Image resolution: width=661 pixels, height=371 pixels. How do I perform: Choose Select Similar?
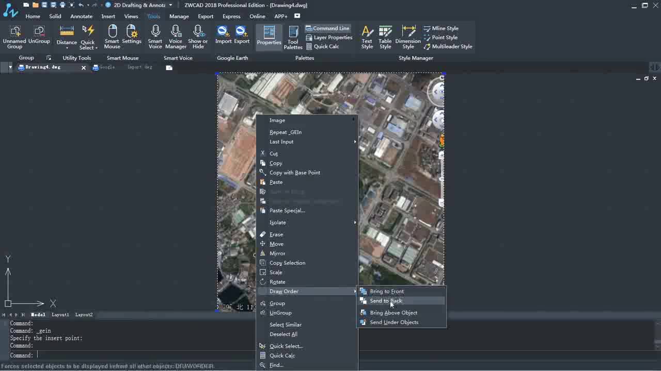tap(307, 325)
